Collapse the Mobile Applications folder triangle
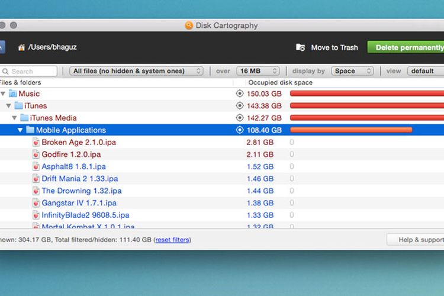 pyautogui.click(x=20, y=130)
